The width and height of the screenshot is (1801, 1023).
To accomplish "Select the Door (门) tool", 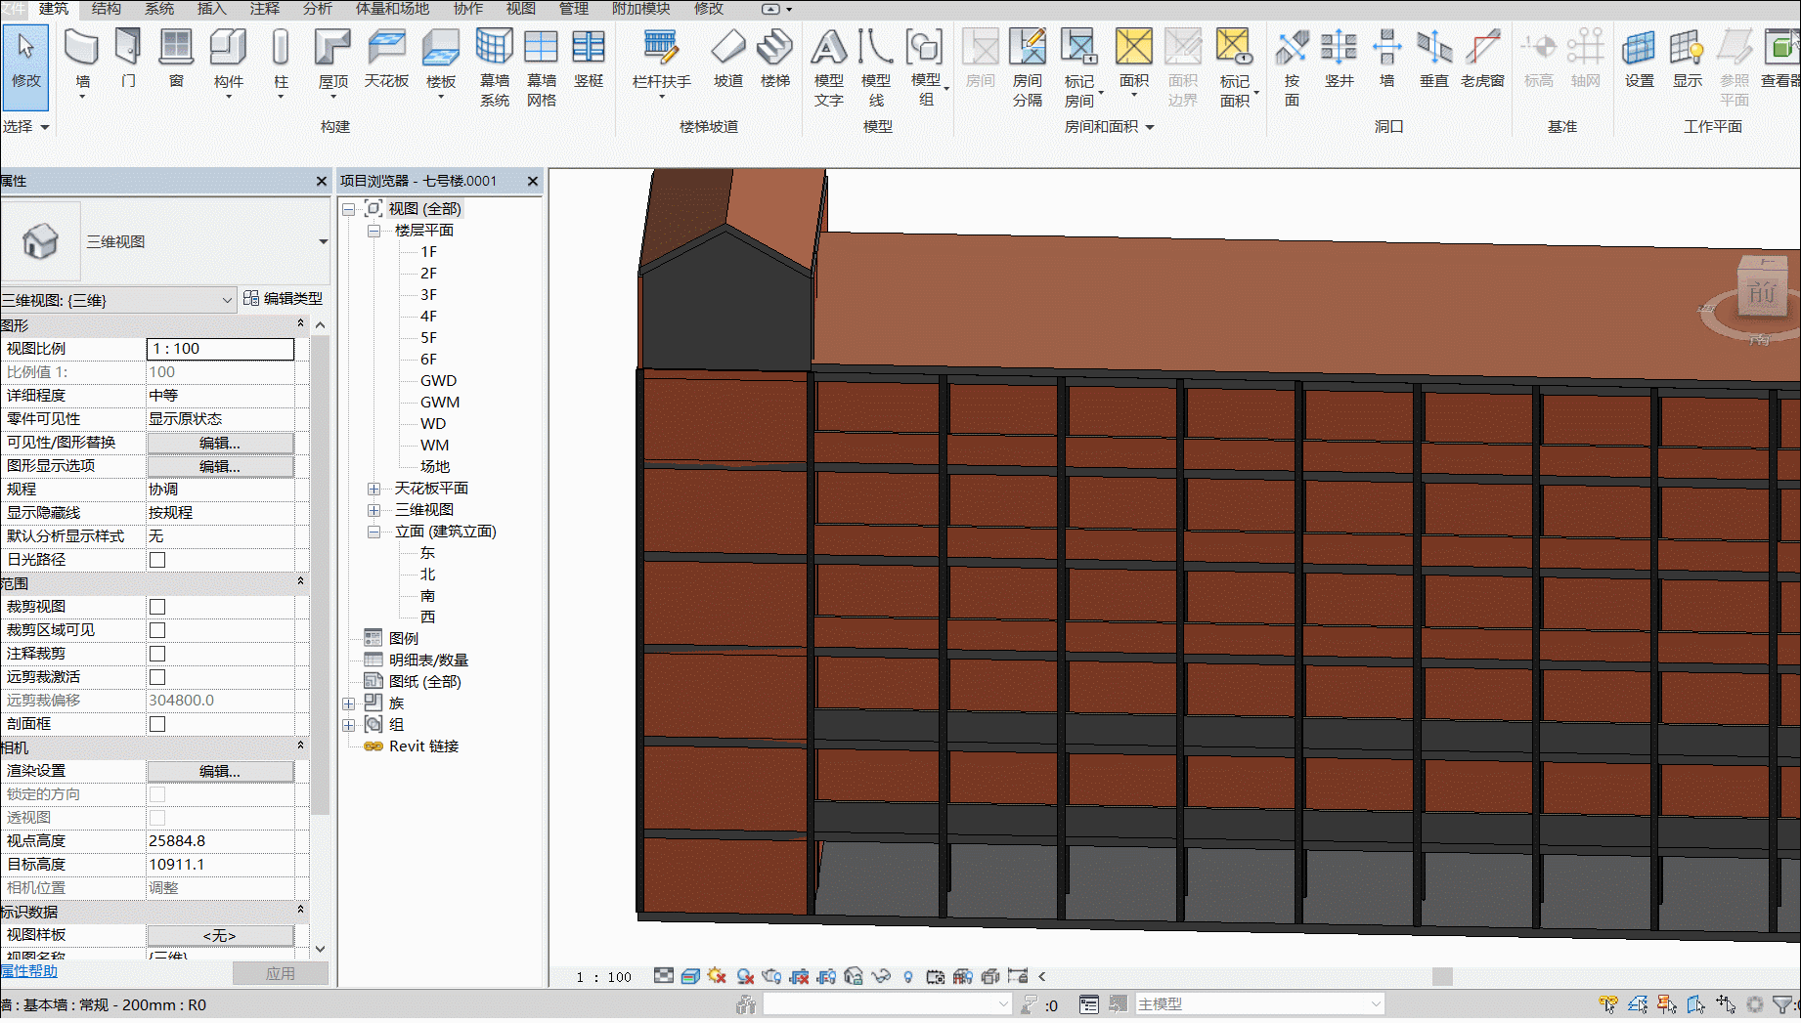I will pos(128,58).
